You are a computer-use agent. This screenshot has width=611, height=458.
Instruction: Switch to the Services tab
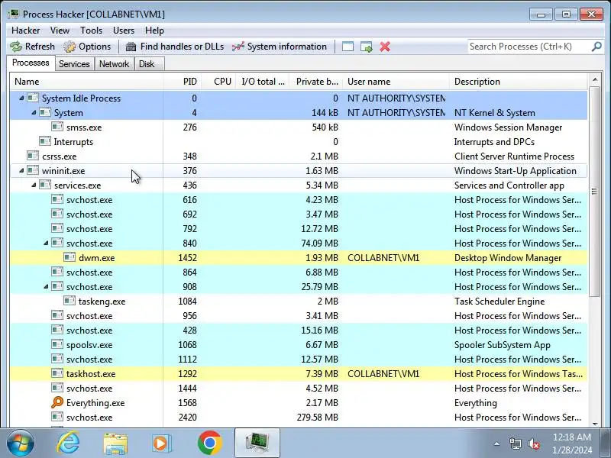(x=74, y=64)
